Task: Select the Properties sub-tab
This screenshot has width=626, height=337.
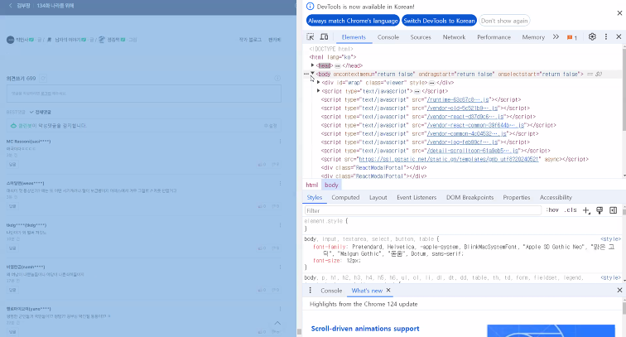Action: click(x=517, y=197)
